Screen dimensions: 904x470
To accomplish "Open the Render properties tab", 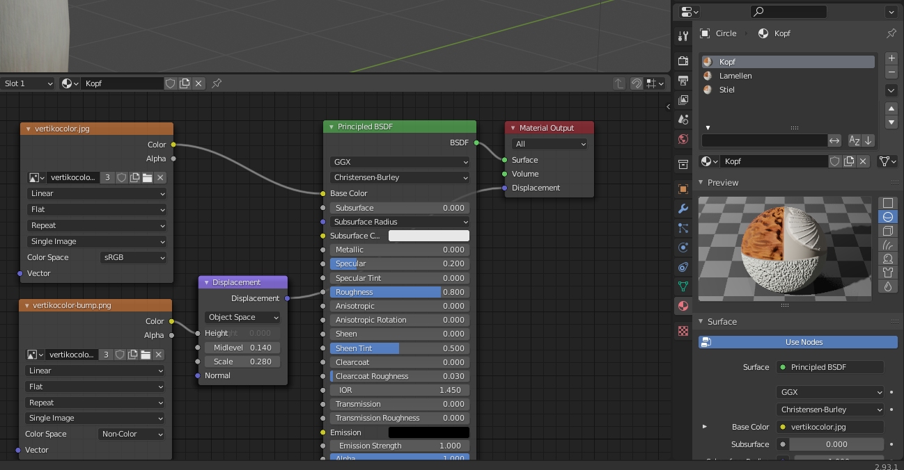I will pyautogui.click(x=683, y=60).
